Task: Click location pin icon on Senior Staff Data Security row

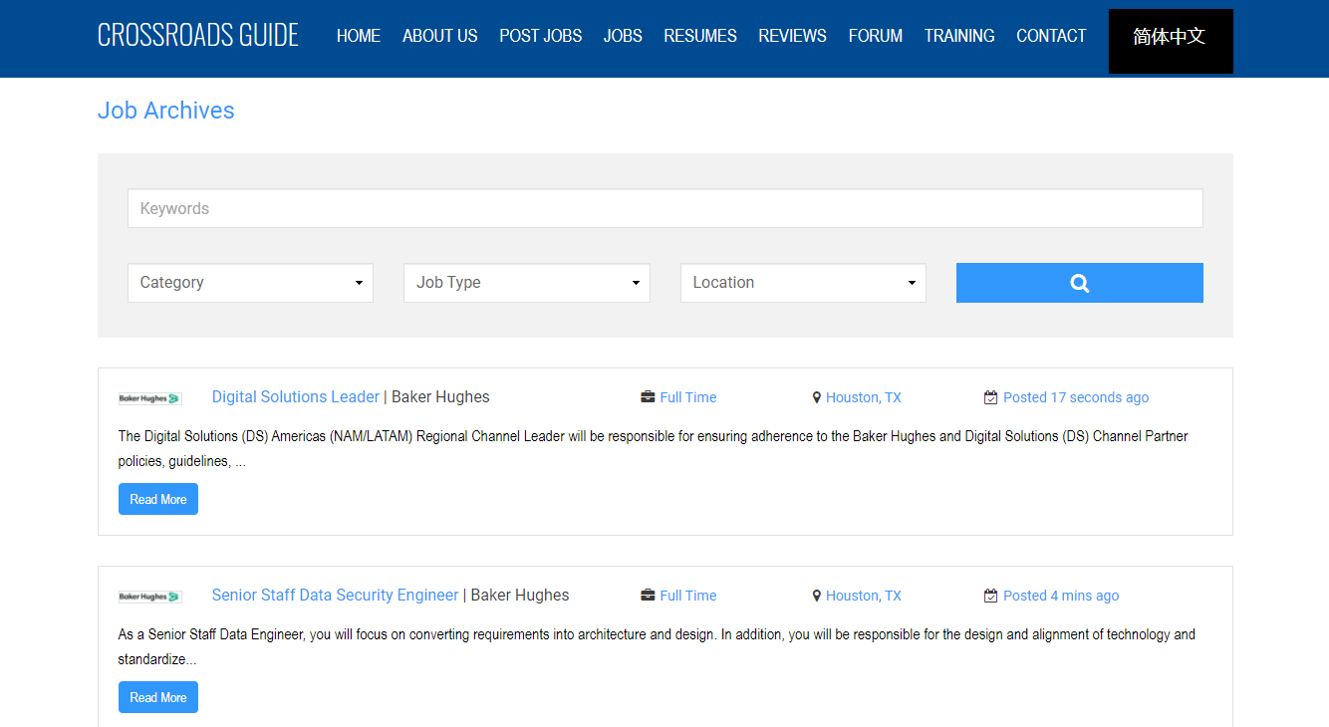Action: [817, 596]
